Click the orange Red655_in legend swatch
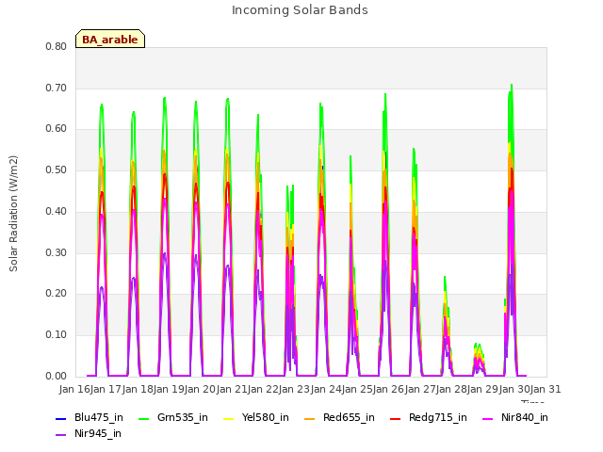Image resolution: width=603 pixels, height=452 pixels. pyautogui.click(x=310, y=418)
